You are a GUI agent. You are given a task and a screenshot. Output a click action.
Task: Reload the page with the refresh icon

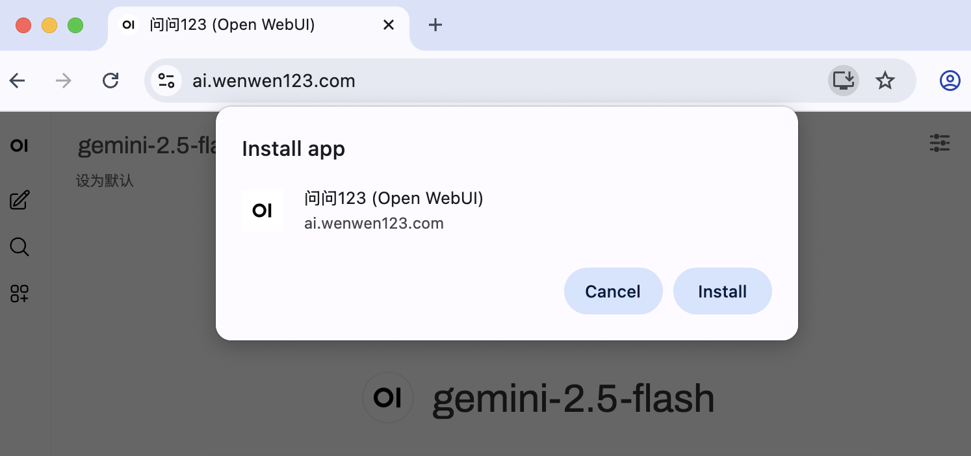click(110, 81)
